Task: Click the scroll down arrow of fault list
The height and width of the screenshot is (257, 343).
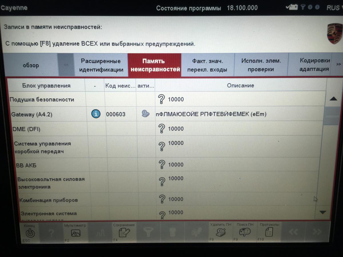Action: [323, 212]
